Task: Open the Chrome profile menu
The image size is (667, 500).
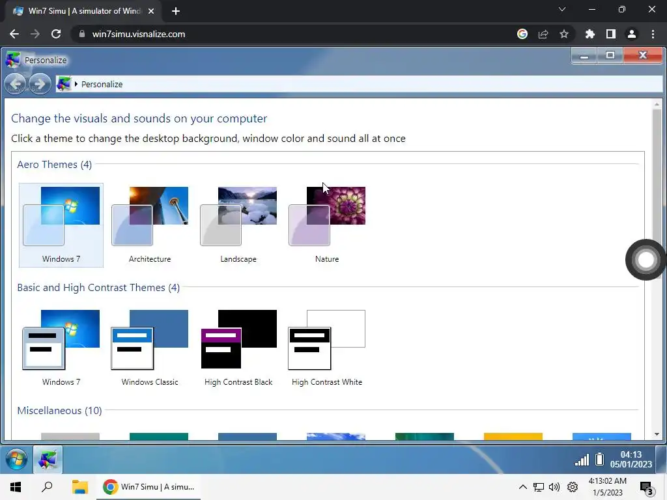Action: pyautogui.click(x=632, y=34)
